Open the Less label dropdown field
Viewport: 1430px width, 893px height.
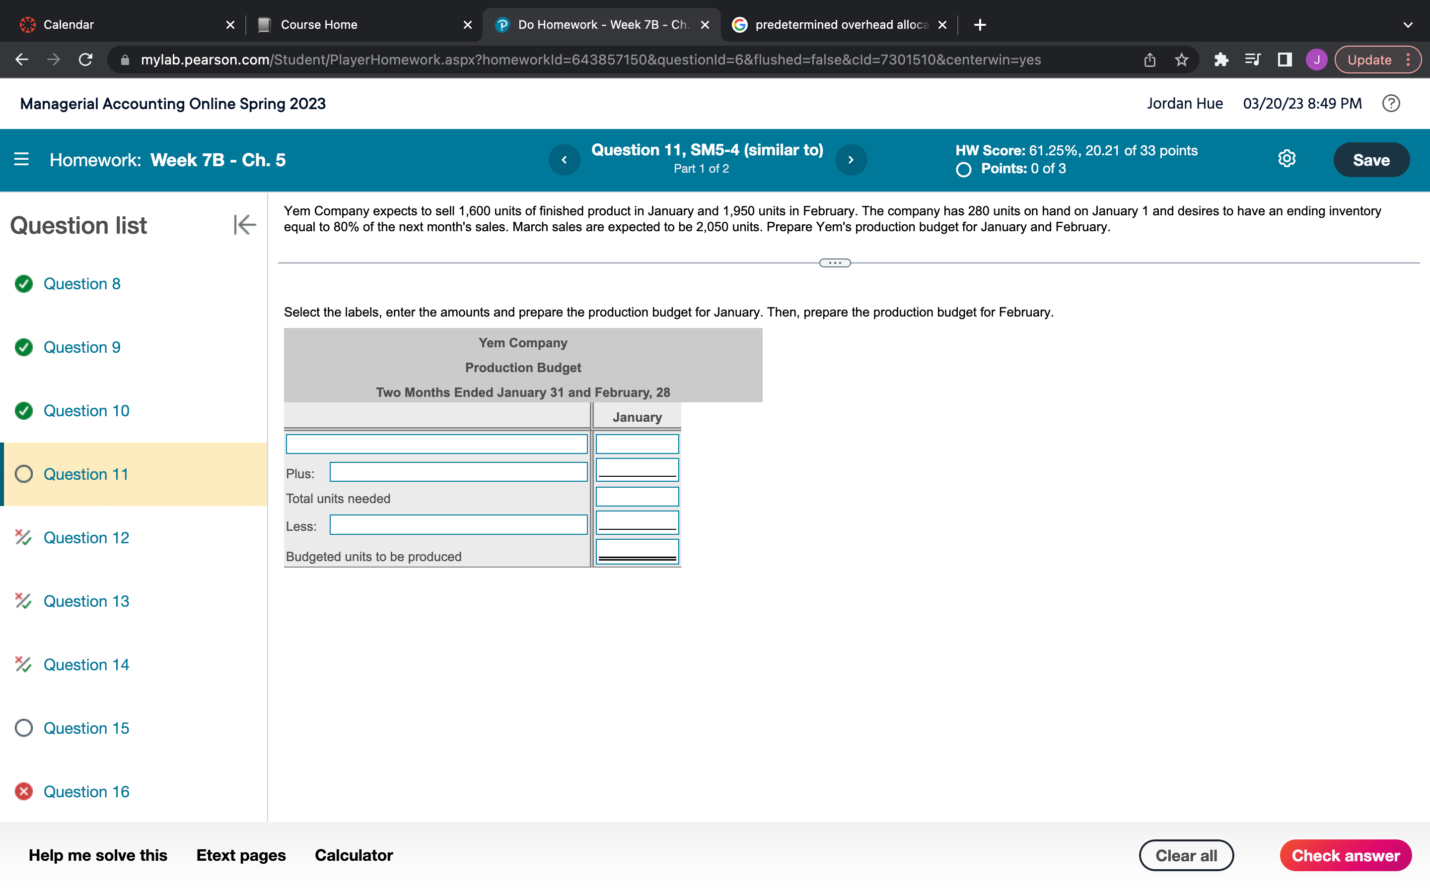(458, 525)
